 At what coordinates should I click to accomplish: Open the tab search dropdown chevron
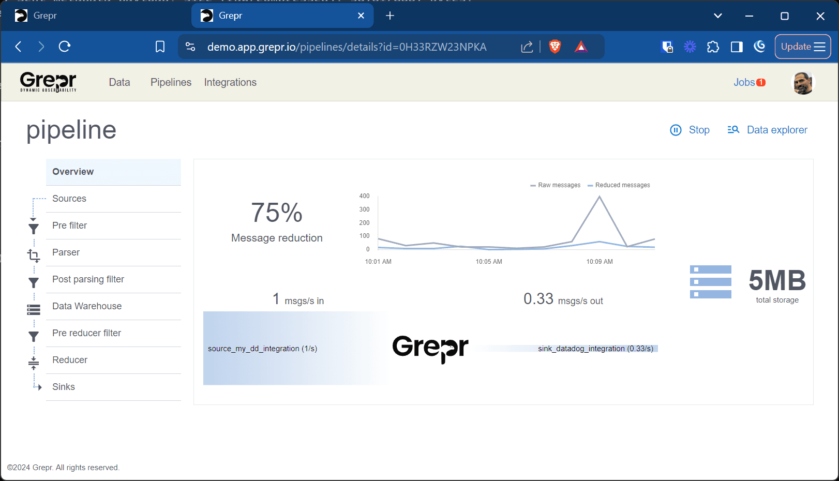(718, 16)
